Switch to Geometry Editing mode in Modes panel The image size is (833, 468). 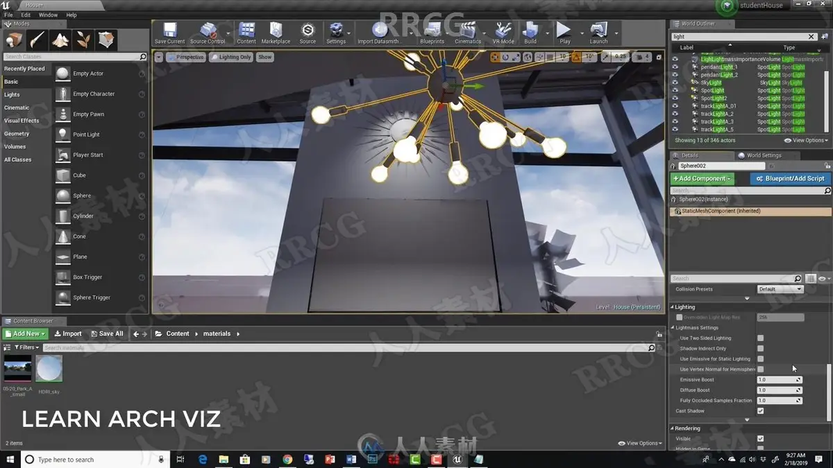[106, 40]
